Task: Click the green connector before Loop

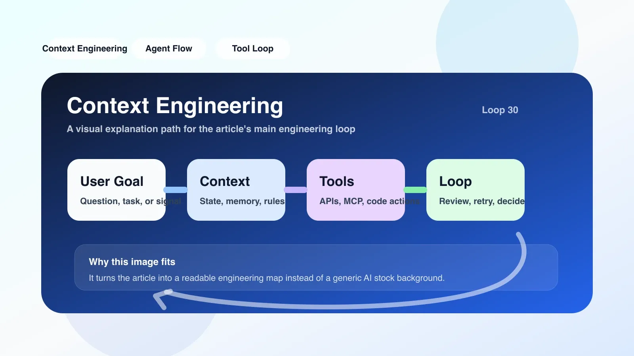Action: pos(415,190)
